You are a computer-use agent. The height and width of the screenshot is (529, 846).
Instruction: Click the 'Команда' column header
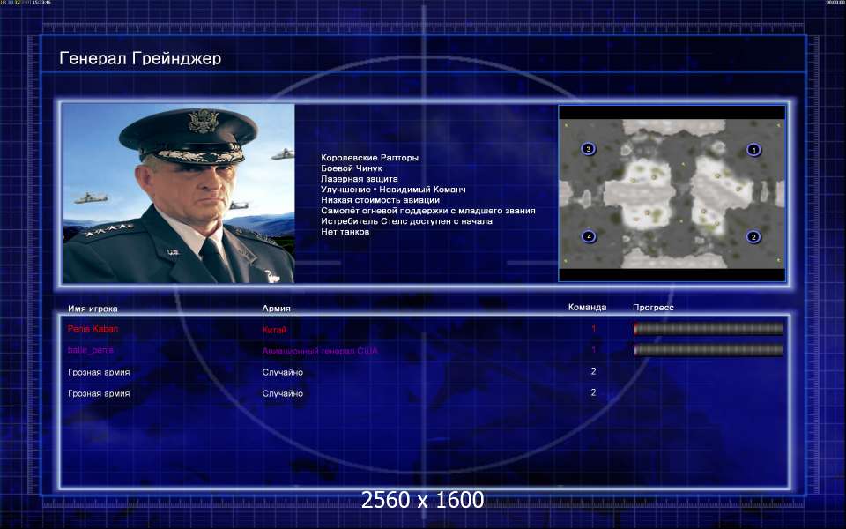click(x=587, y=307)
